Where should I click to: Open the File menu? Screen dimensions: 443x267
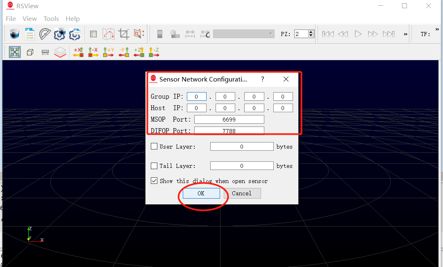11,18
